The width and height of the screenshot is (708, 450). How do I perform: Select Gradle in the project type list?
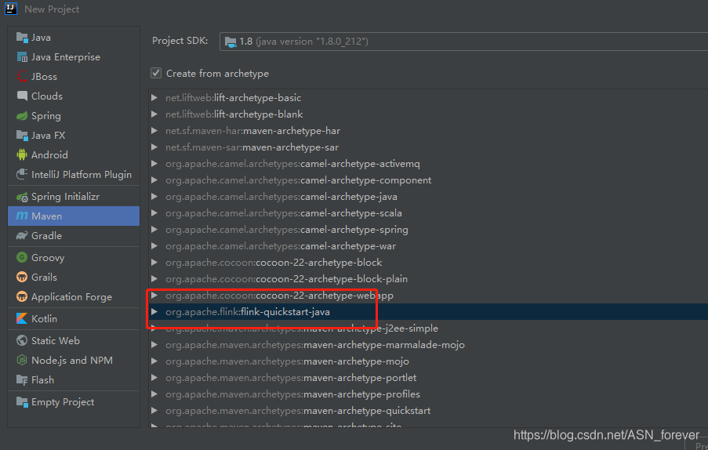pyautogui.click(x=46, y=236)
